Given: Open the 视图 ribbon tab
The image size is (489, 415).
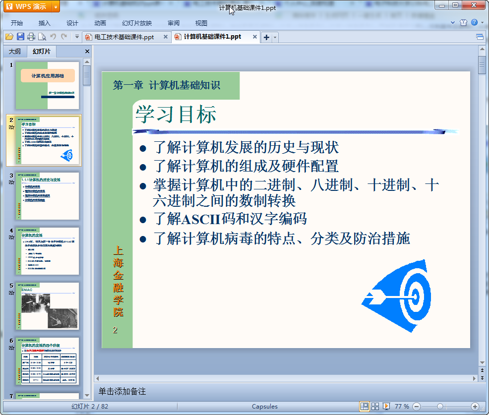Looking at the screenshot, I should pyautogui.click(x=201, y=23).
